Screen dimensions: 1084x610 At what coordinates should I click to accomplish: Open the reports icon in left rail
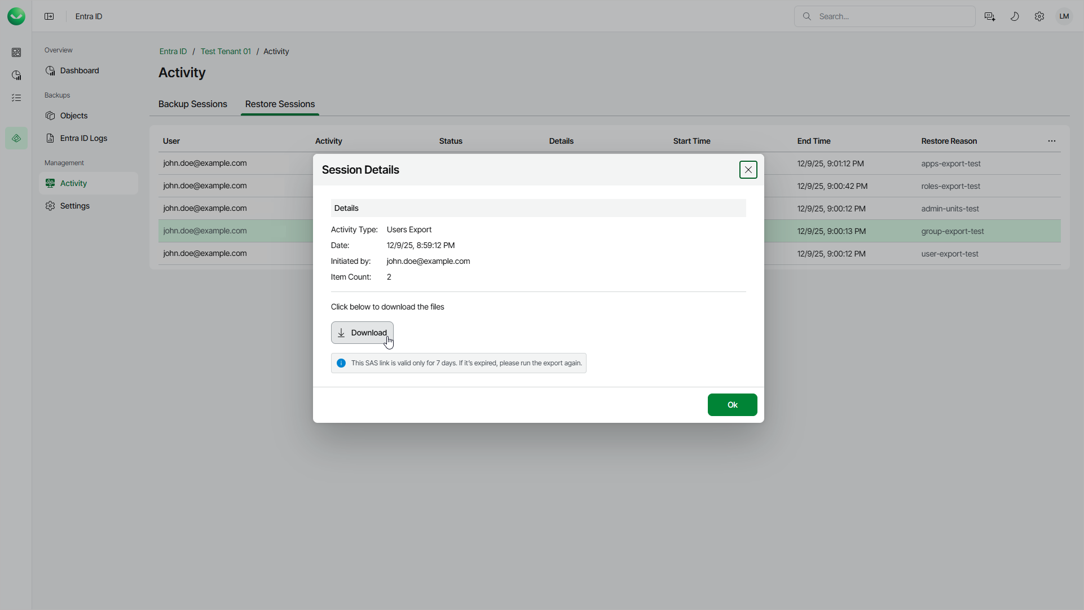16,75
